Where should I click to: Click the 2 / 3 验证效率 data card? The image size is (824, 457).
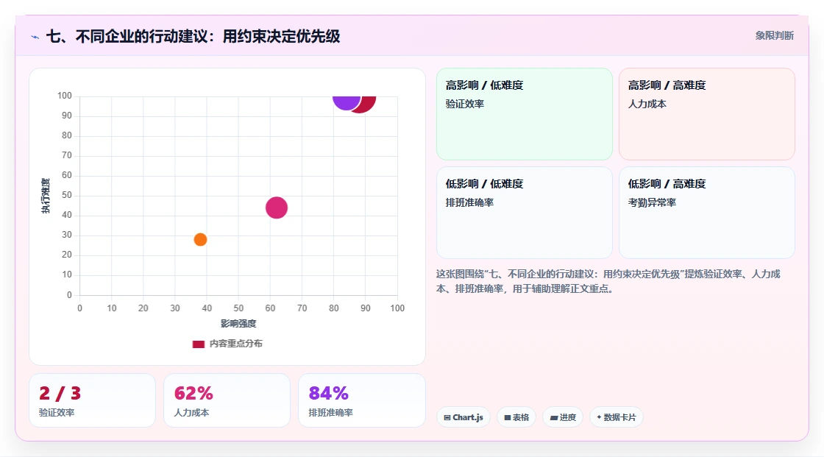(93, 400)
